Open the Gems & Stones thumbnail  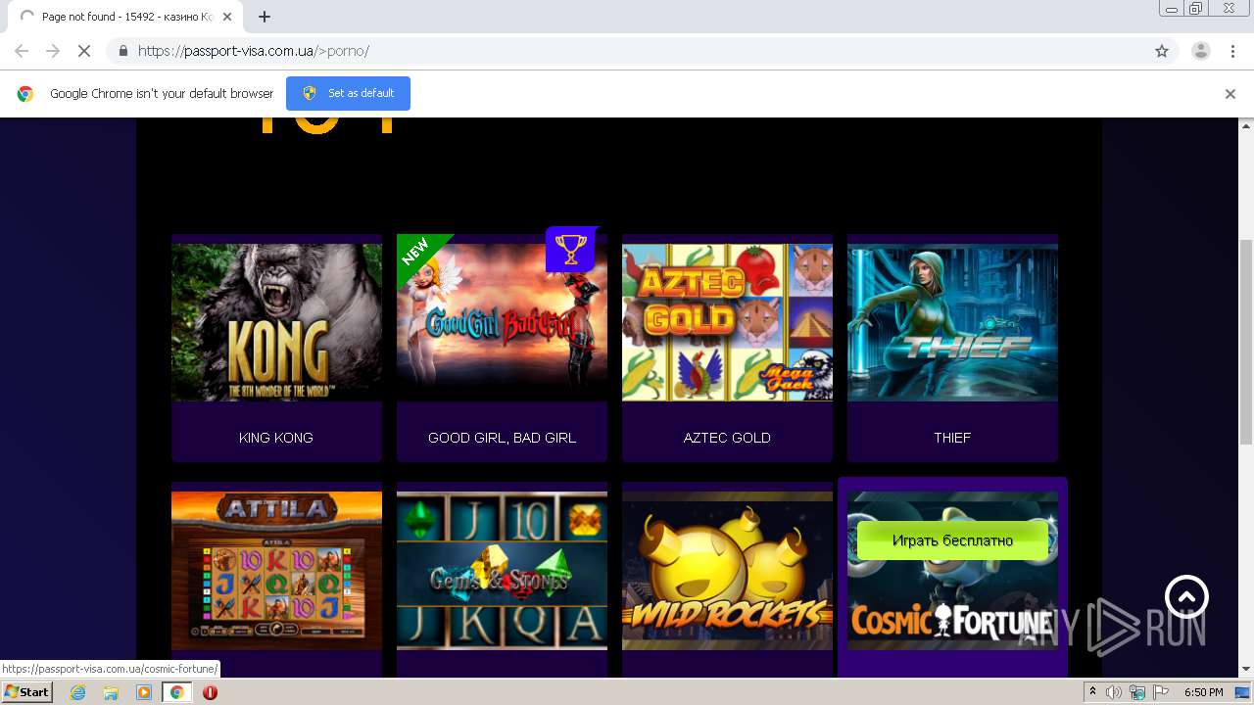point(502,570)
